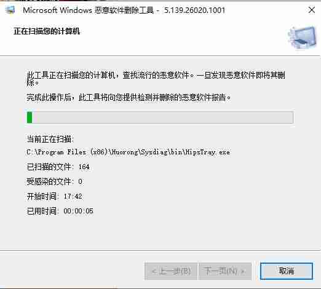Click the computer scan graphic icon
This screenshot has width=321, height=289.
point(303,38)
